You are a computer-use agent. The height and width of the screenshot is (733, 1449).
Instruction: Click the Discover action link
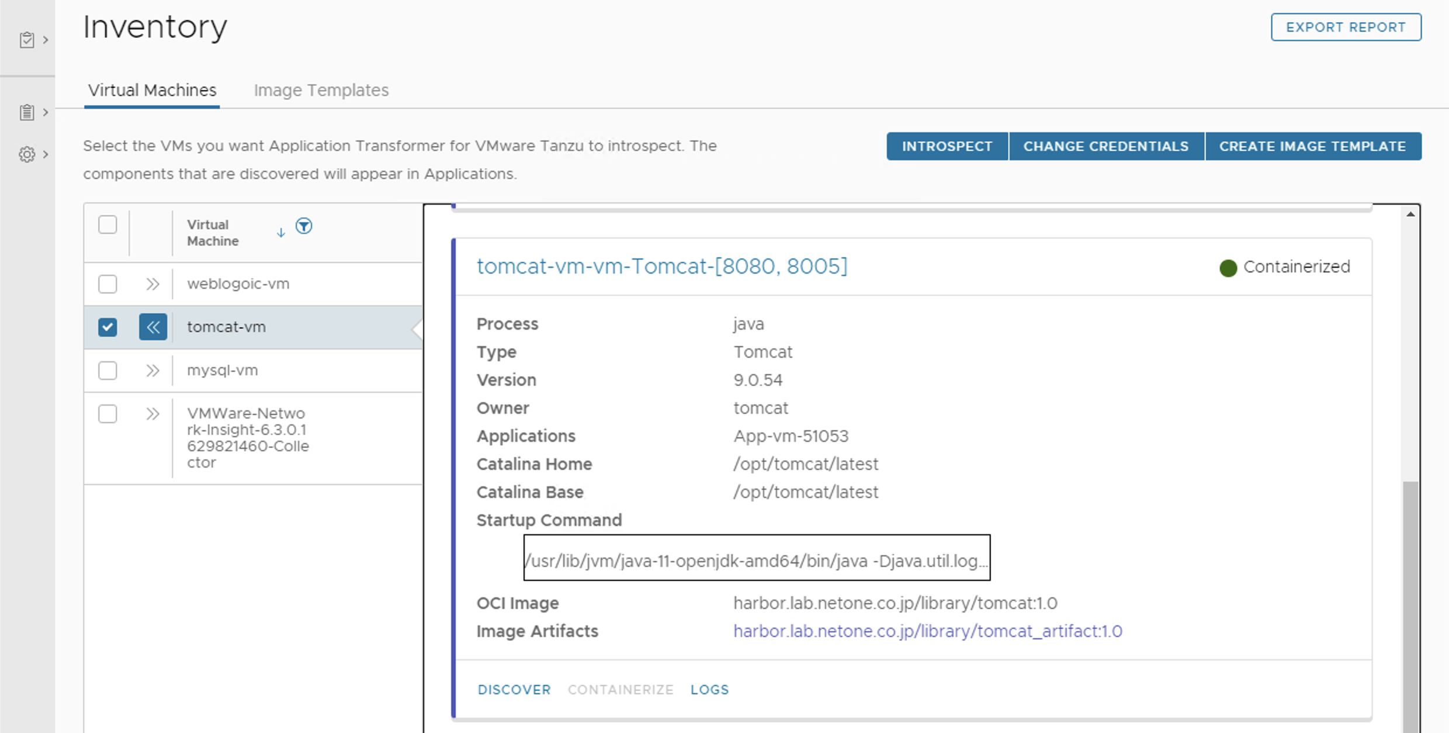(514, 690)
